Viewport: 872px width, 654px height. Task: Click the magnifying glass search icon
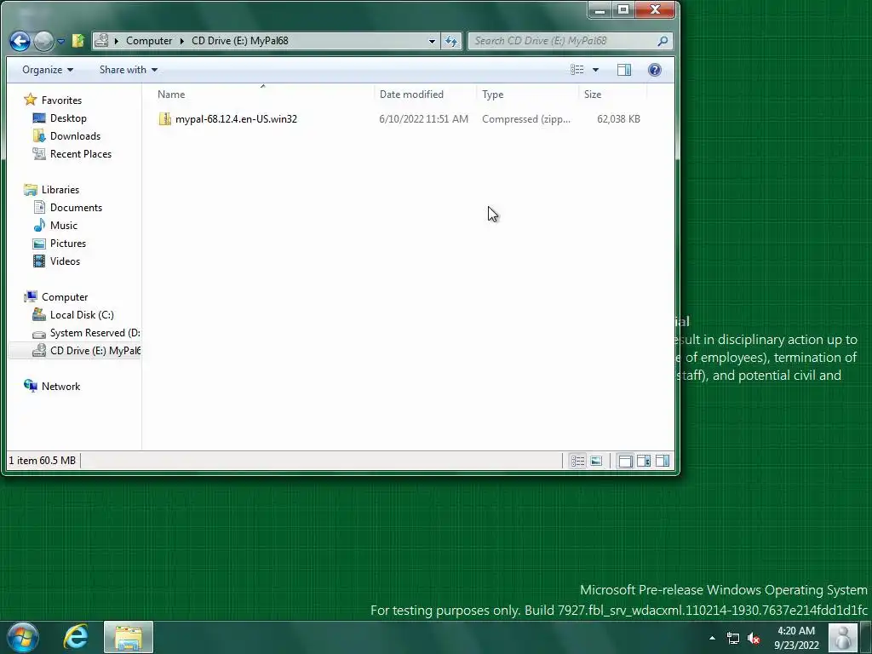click(x=663, y=41)
